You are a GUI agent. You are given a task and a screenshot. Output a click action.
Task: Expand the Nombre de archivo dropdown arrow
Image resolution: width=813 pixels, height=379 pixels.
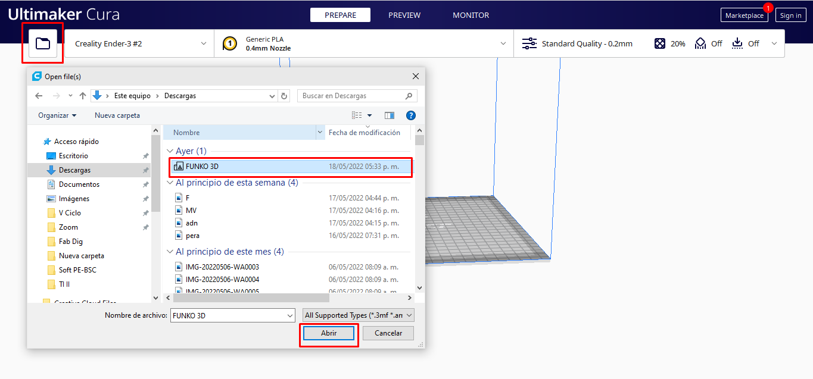pyautogui.click(x=290, y=315)
